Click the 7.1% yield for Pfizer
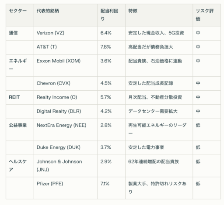This screenshot has height=205, width=224. pyautogui.click(x=105, y=184)
